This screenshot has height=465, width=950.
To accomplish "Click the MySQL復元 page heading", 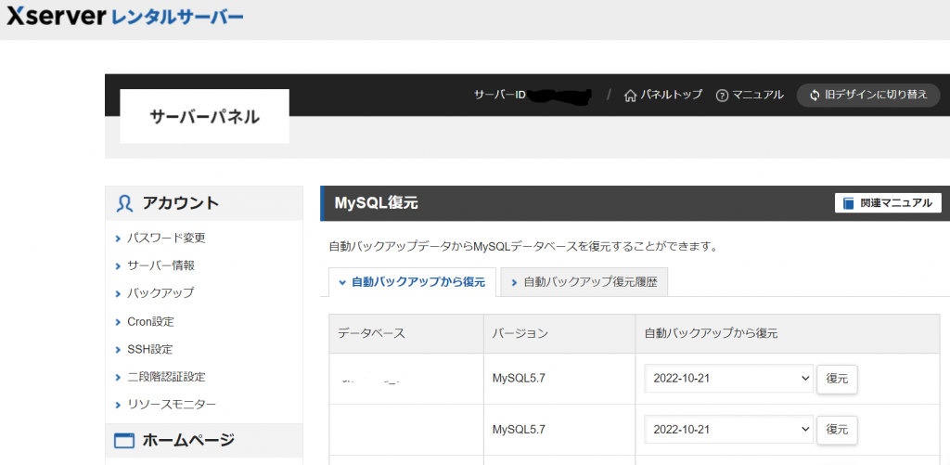I will [377, 203].
